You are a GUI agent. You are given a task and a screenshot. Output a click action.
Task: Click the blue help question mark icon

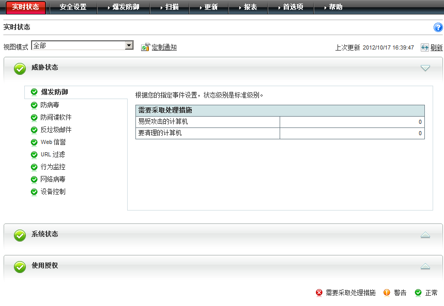point(438,27)
